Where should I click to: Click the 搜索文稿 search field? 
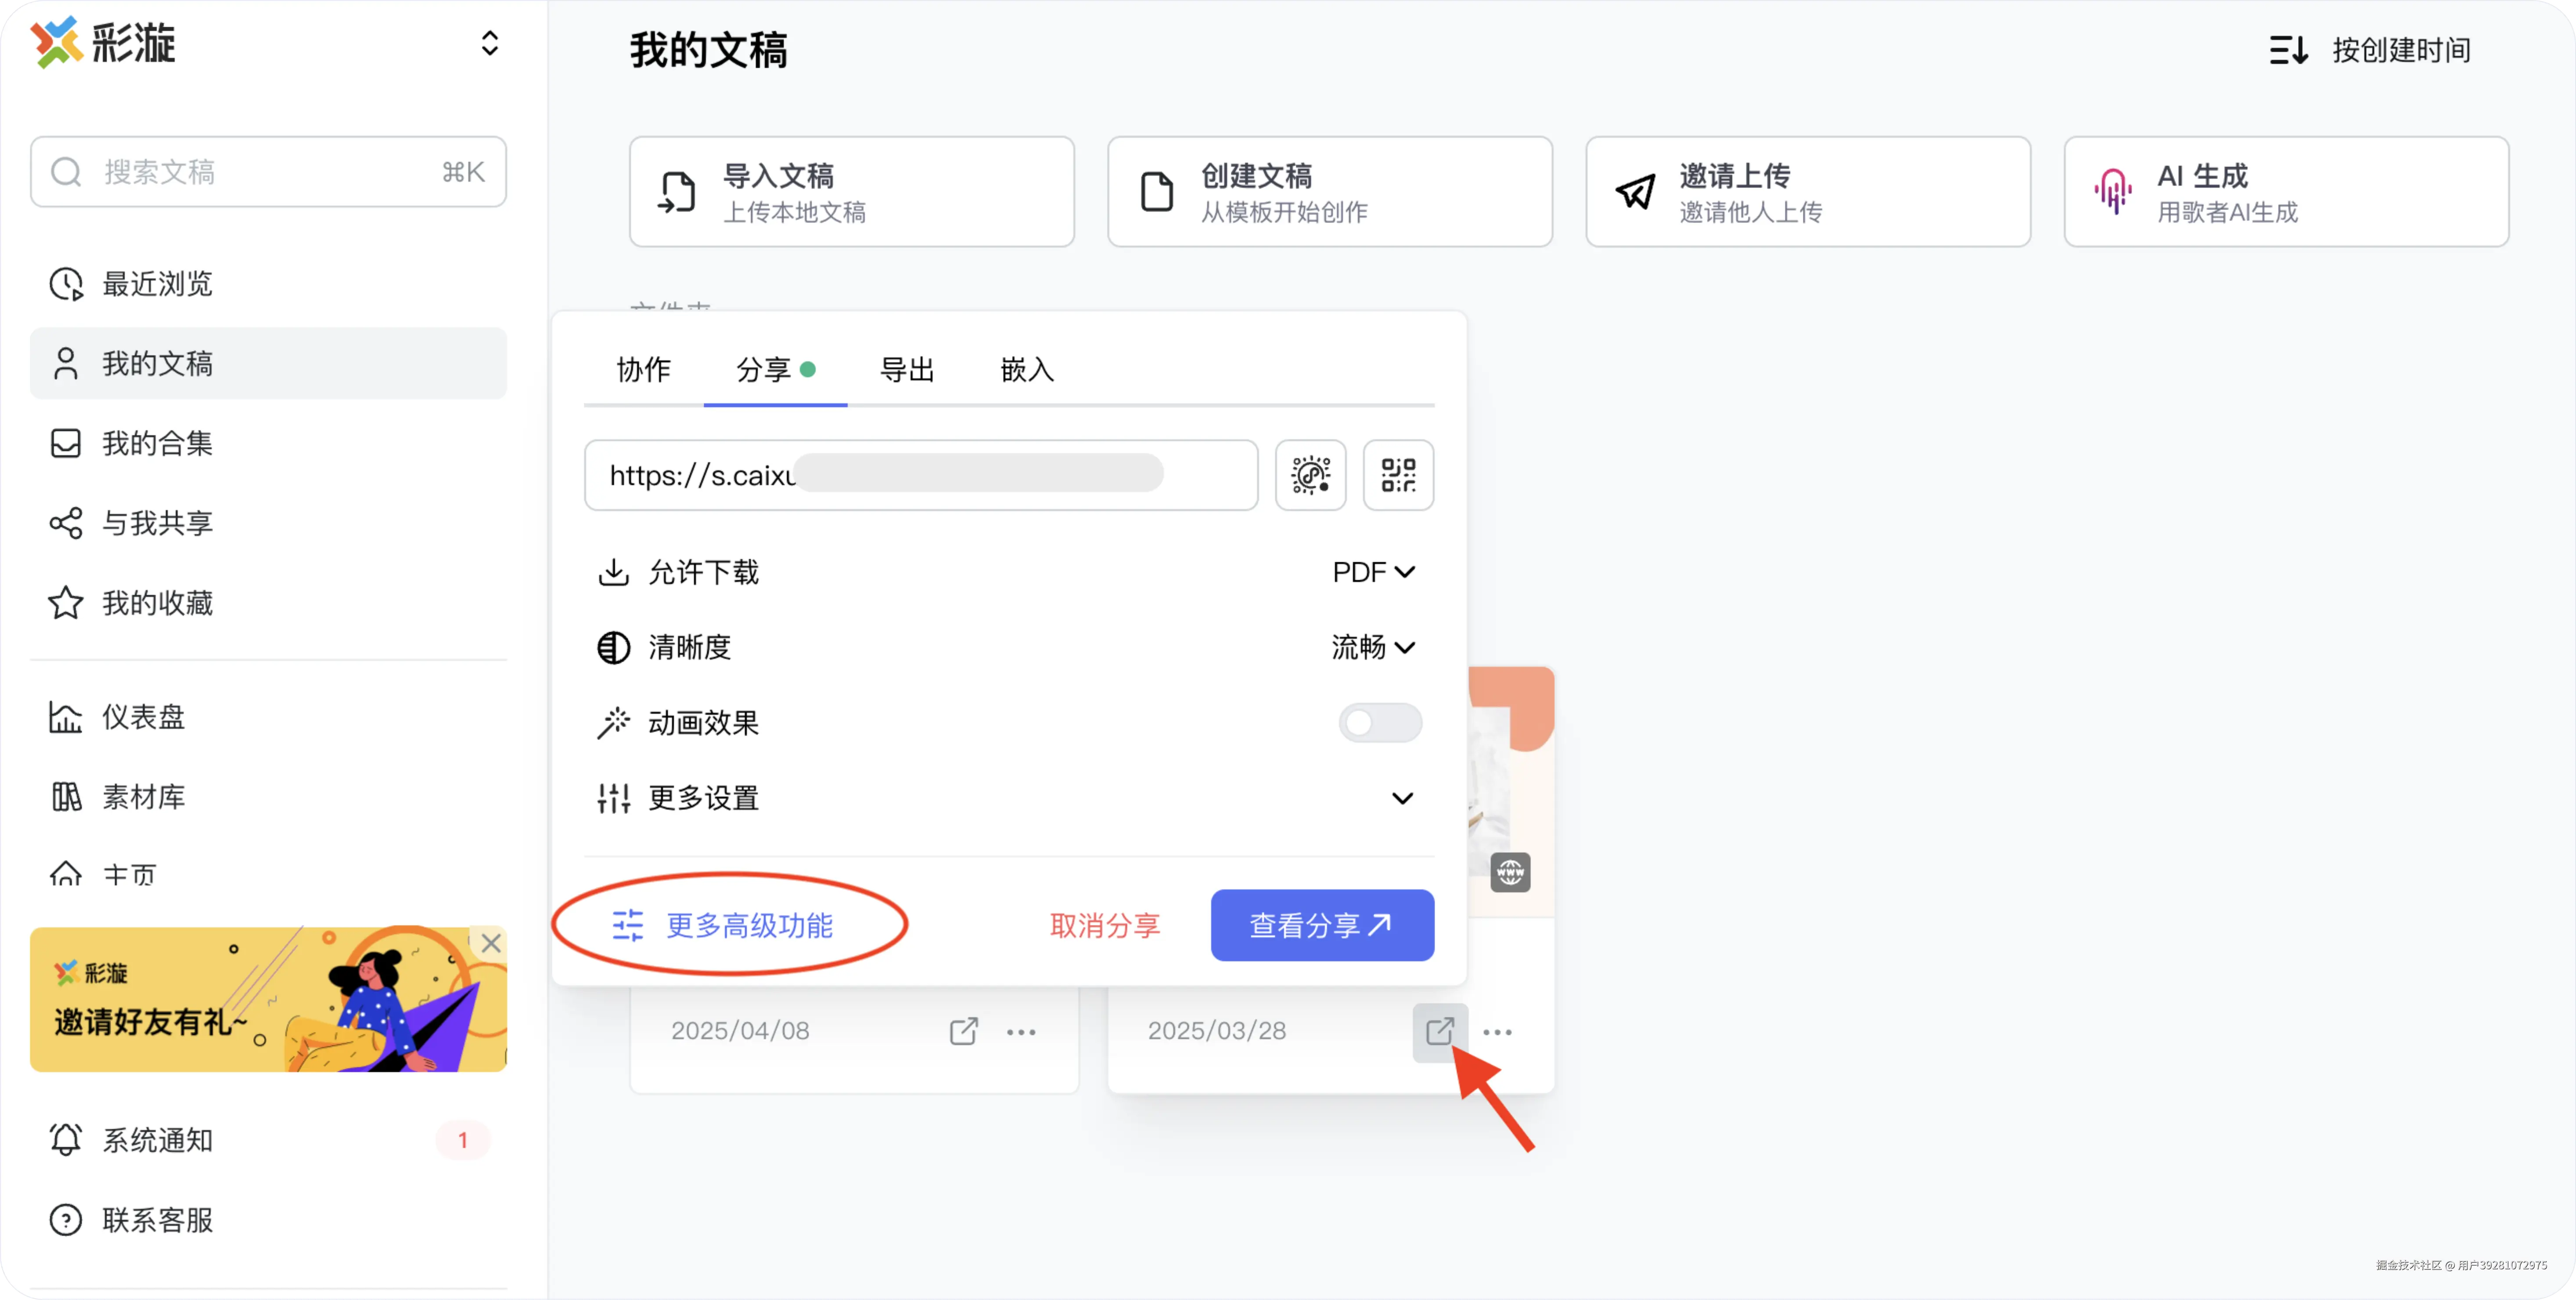[268, 172]
